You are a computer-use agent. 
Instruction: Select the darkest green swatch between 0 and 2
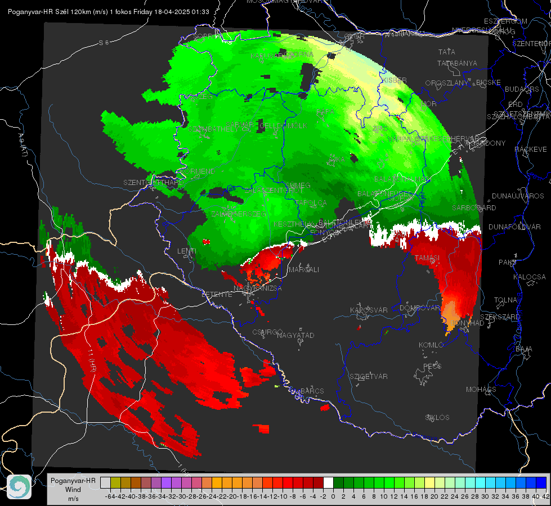(x=338, y=482)
